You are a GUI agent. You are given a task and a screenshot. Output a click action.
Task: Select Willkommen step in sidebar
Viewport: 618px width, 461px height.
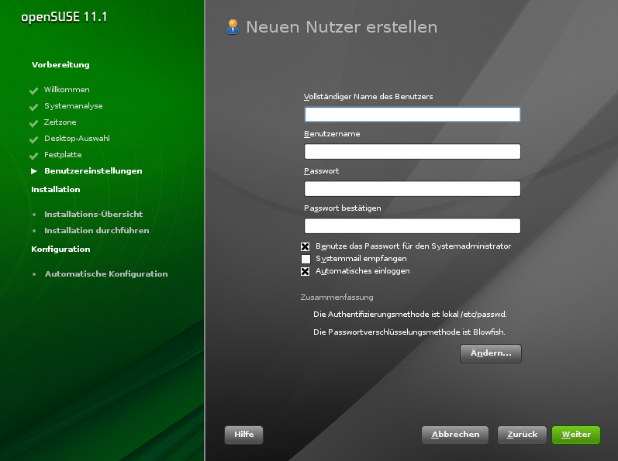tap(67, 90)
